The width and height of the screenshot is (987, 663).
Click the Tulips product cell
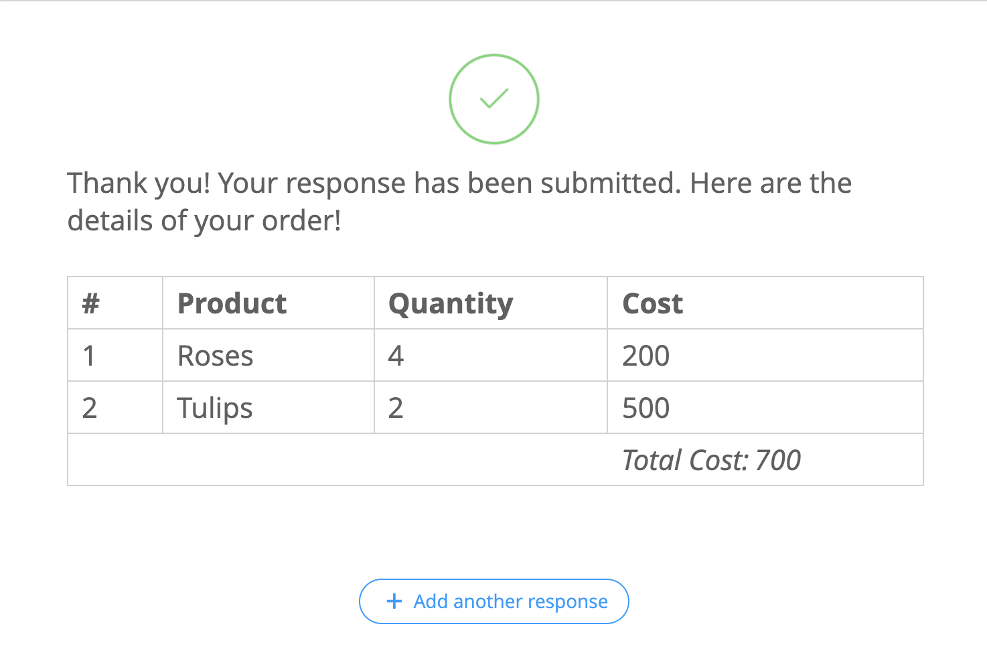(215, 408)
